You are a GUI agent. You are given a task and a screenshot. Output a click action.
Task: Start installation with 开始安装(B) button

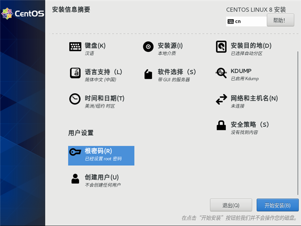(x=277, y=205)
